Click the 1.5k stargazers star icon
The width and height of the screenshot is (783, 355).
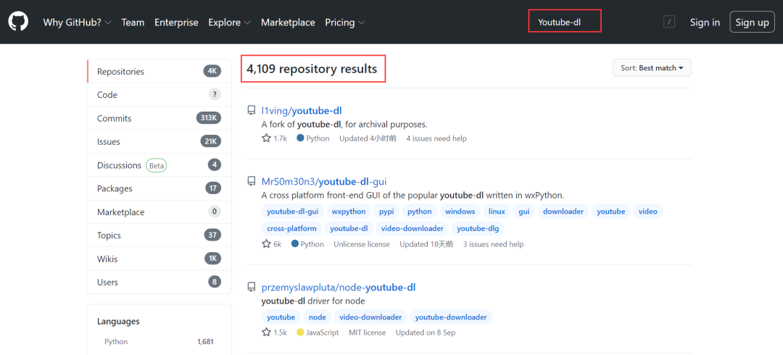pyautogui.click(x=266, y=333)
